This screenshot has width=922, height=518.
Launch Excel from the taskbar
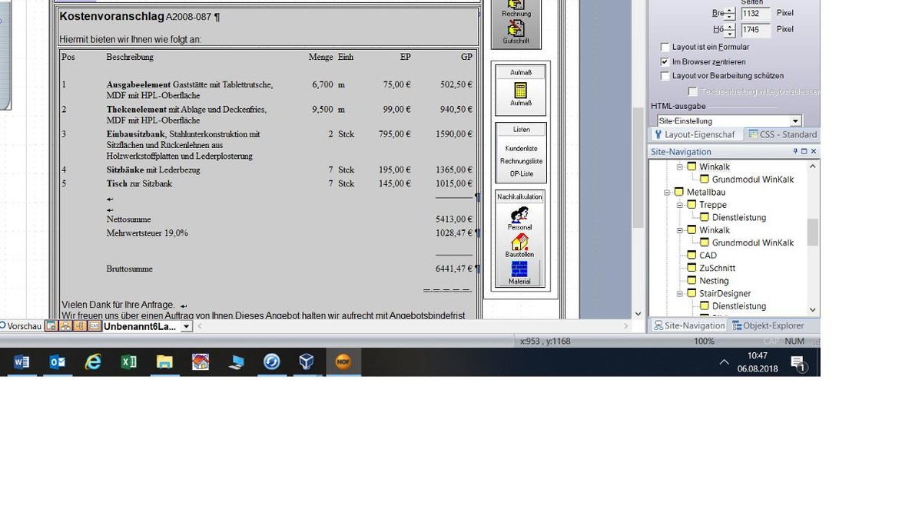(x=128, y=362)
